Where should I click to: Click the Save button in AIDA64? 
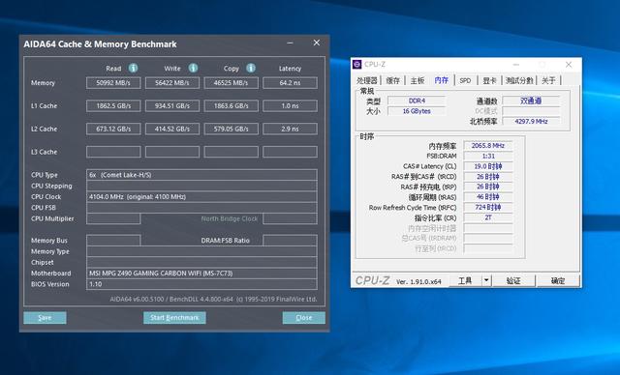45,318
